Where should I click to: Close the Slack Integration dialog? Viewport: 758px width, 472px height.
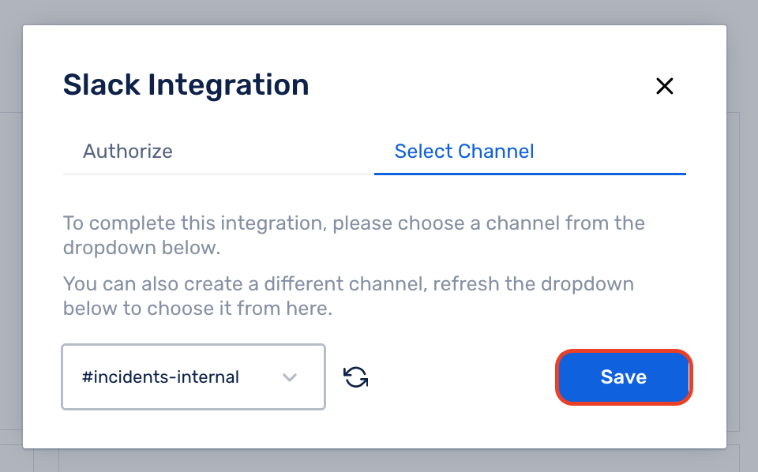664,86
